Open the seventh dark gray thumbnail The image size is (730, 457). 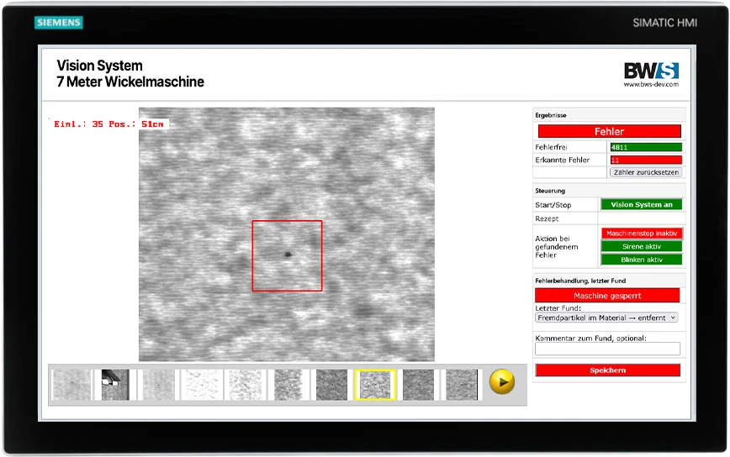pos(331,385)
